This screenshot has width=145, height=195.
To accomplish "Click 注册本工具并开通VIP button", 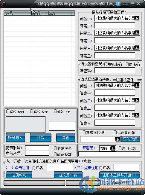I will pos(120,175).
